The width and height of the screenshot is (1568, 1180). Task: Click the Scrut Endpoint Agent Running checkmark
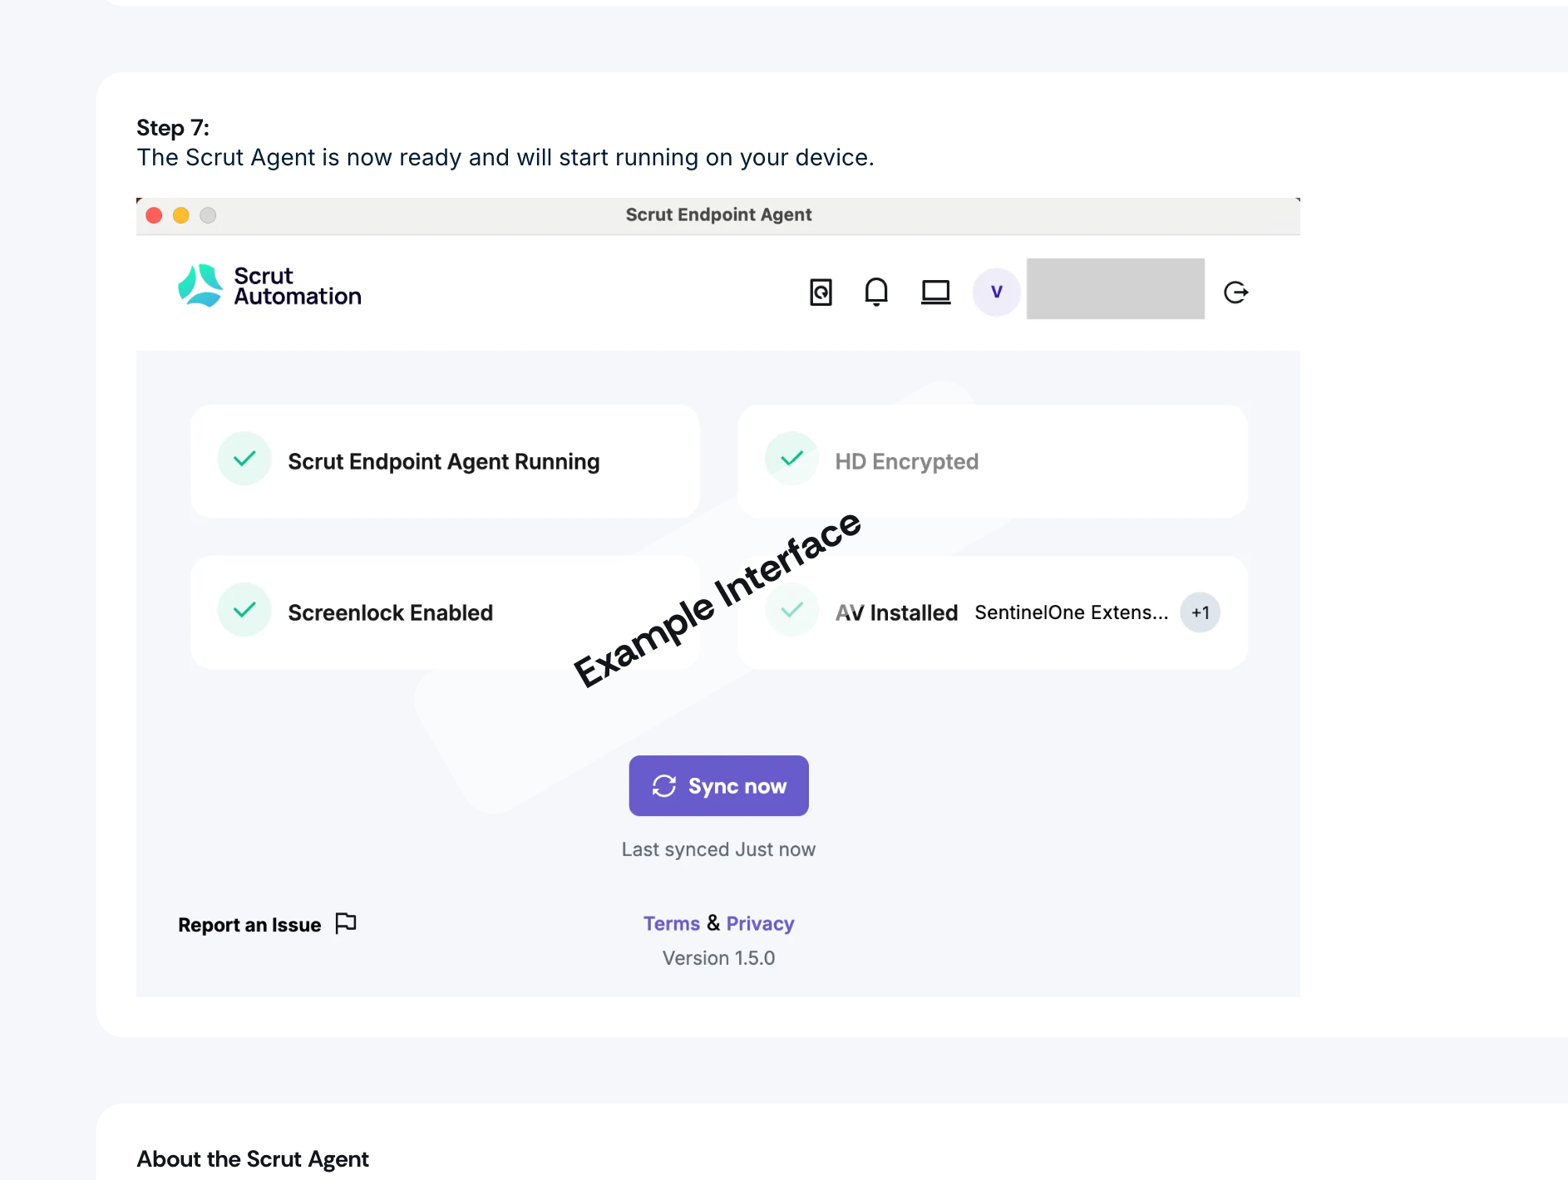pos(244,459)
